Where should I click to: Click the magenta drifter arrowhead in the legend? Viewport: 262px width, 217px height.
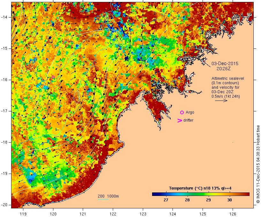tap(180, 121)
